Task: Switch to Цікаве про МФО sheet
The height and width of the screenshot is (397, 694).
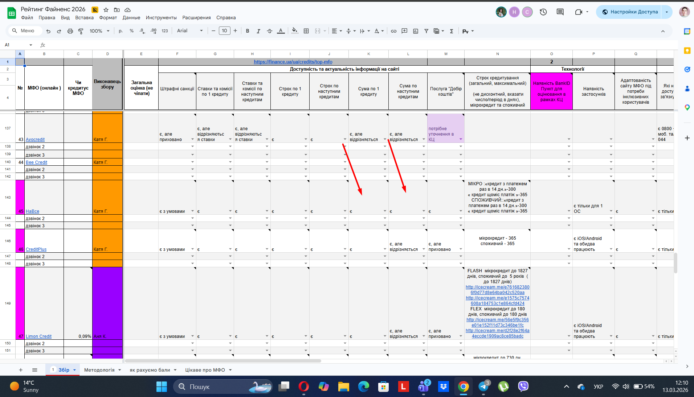Action: click(205, 370)
